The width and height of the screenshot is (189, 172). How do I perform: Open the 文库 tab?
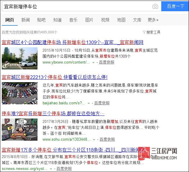click(x=137, y=20)
